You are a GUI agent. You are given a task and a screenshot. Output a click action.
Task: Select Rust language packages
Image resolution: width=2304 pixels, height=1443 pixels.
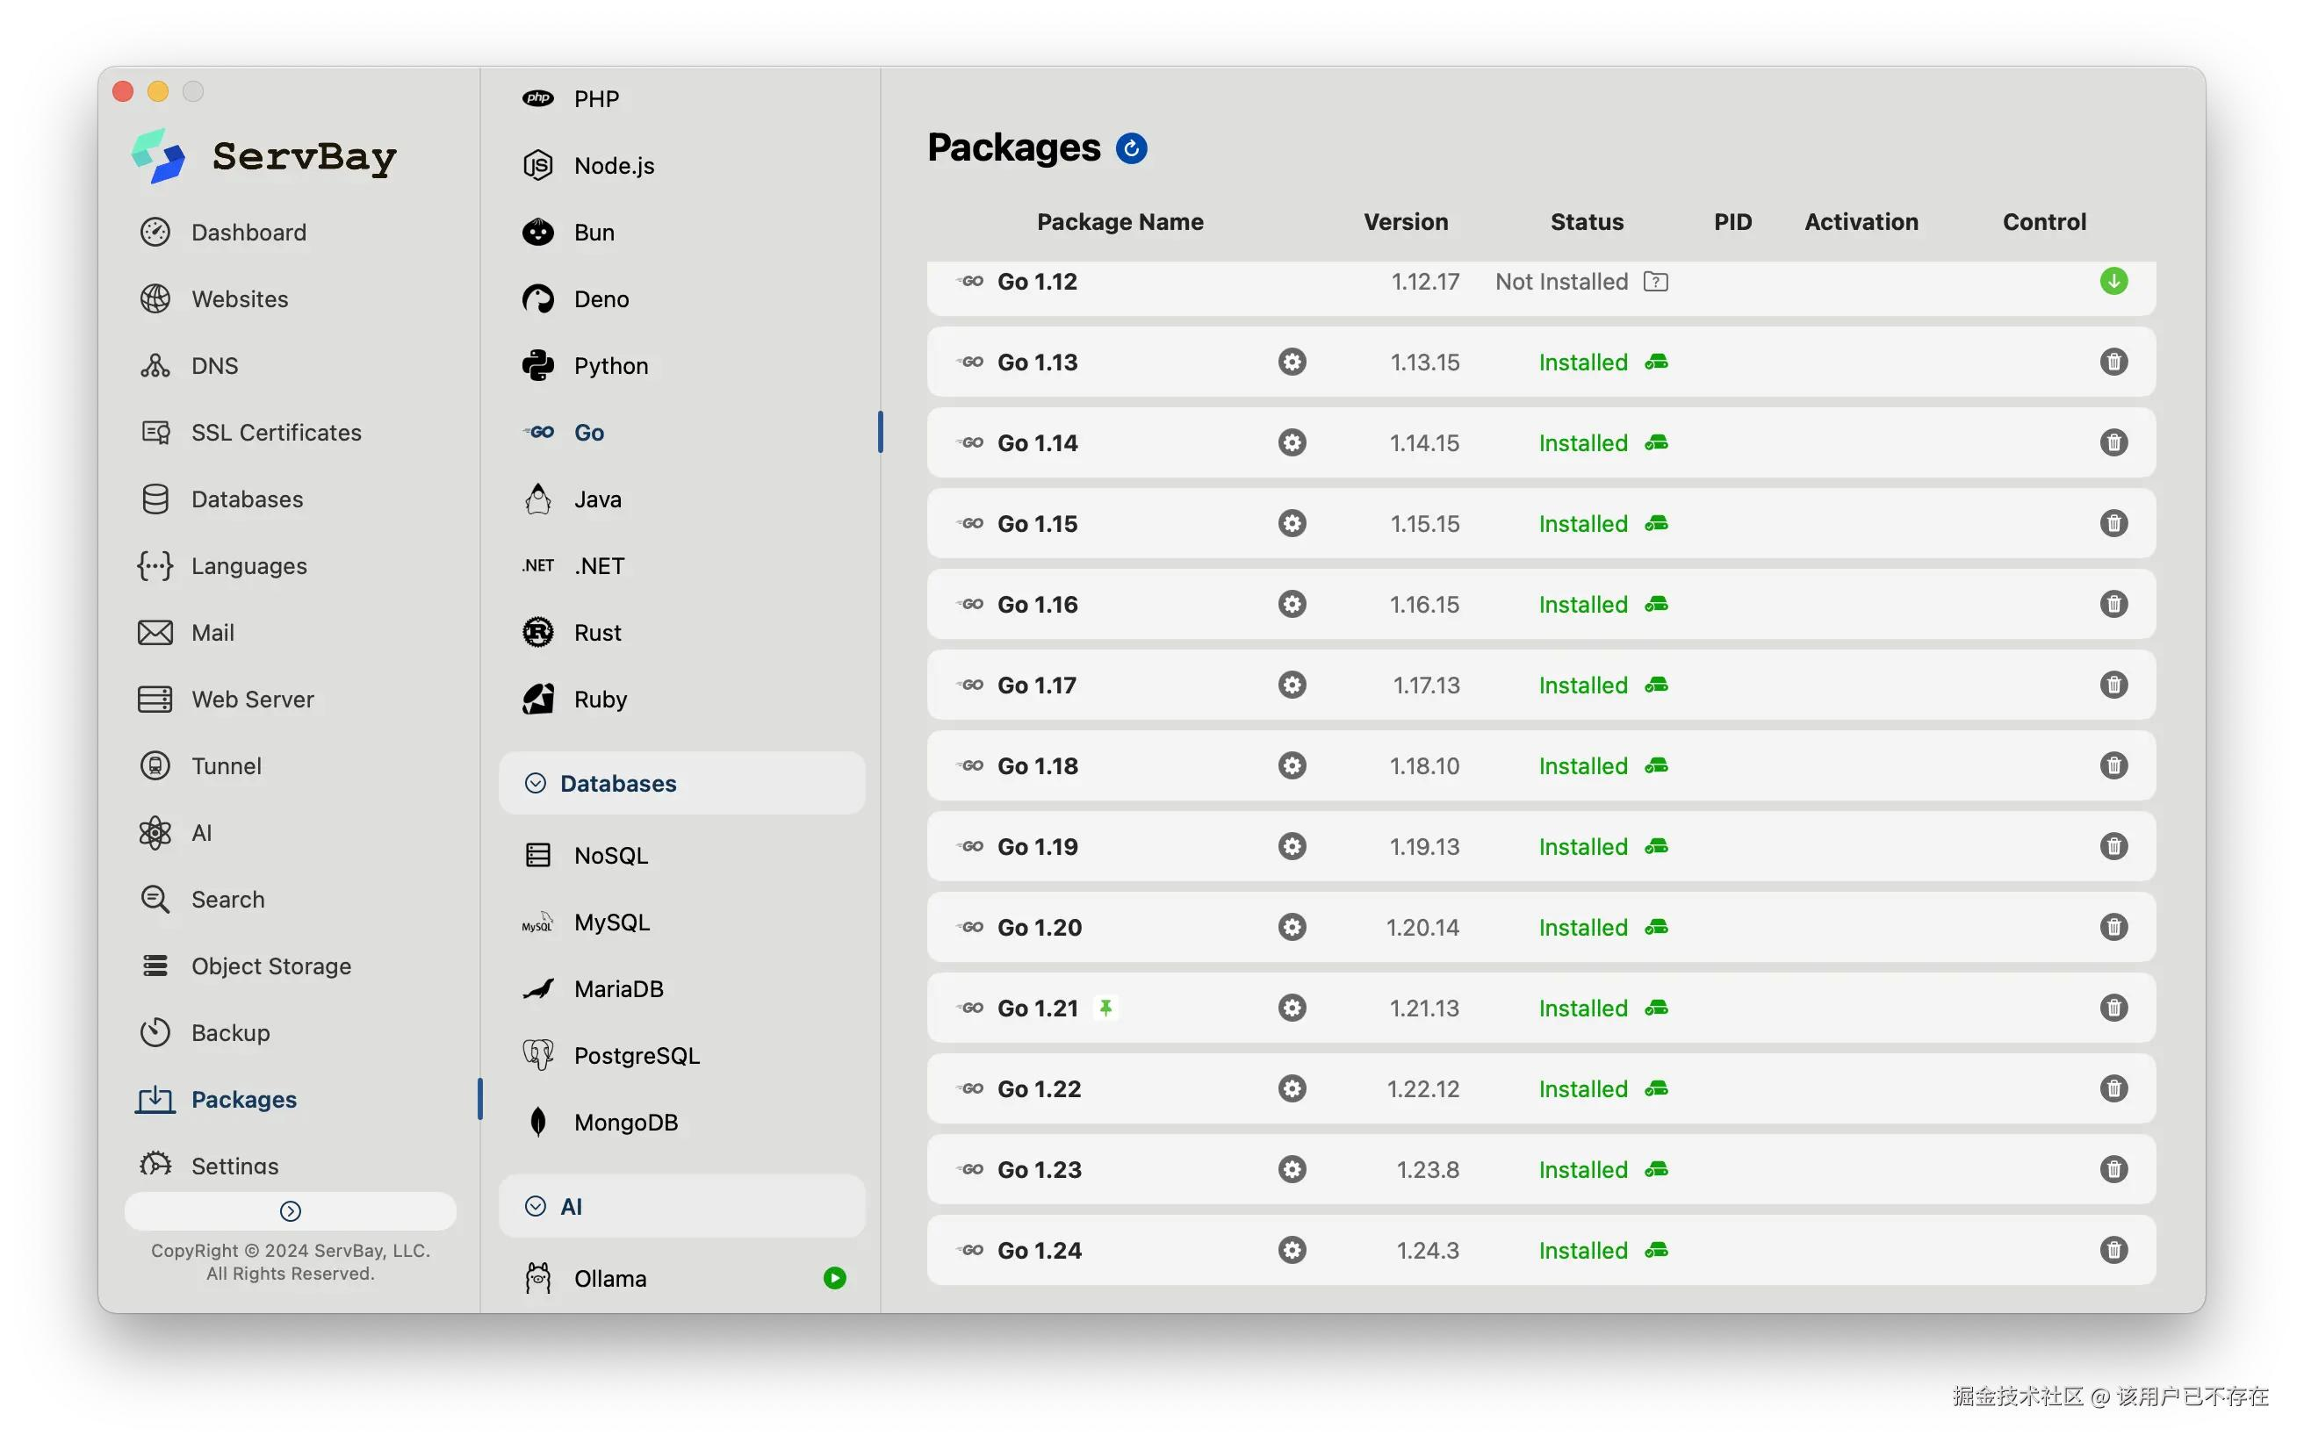click(x=596, y=633)
